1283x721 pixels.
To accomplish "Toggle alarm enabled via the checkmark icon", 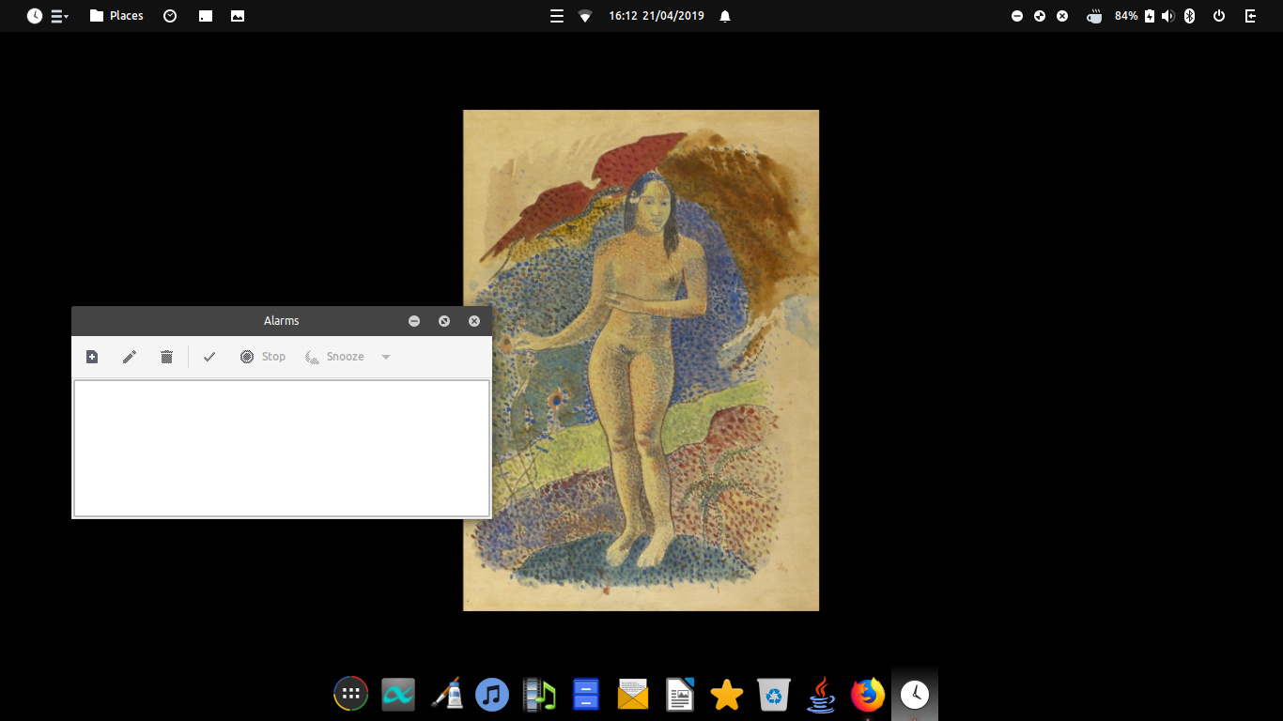I will (x=209, y=357).
